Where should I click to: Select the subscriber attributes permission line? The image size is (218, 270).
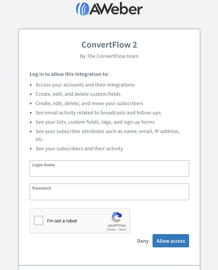click(x=107, y=131)
